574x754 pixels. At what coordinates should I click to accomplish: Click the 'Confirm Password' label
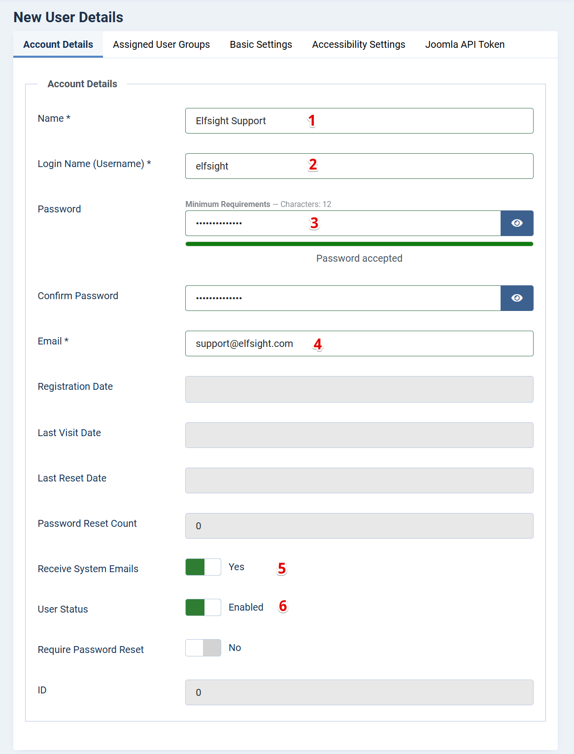78,296
